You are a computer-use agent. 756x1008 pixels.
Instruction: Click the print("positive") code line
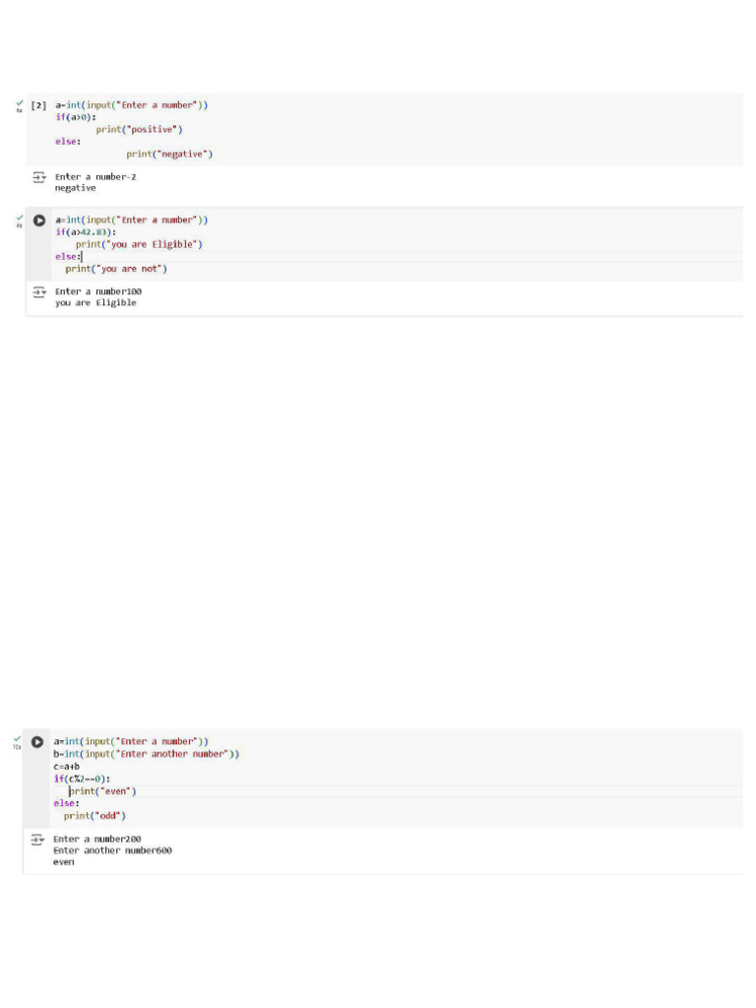point(139,129)
